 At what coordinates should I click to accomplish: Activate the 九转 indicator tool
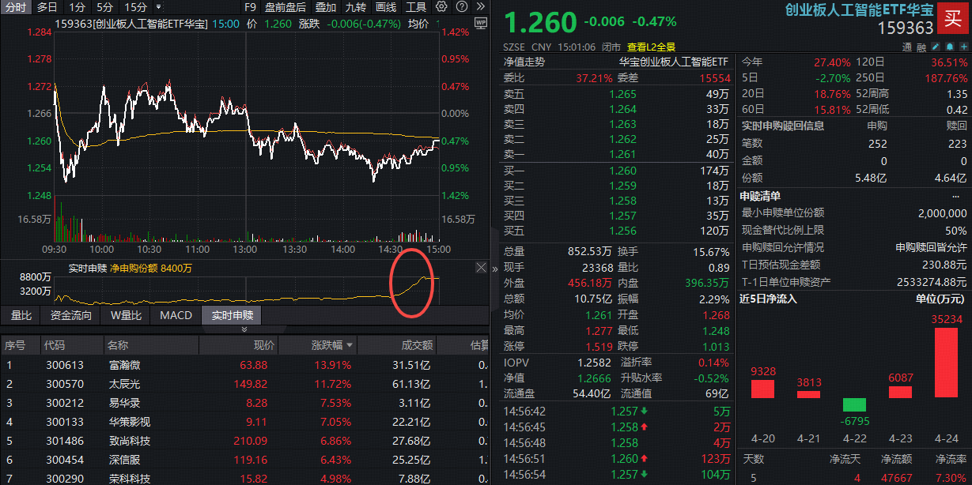coord(356,7)
